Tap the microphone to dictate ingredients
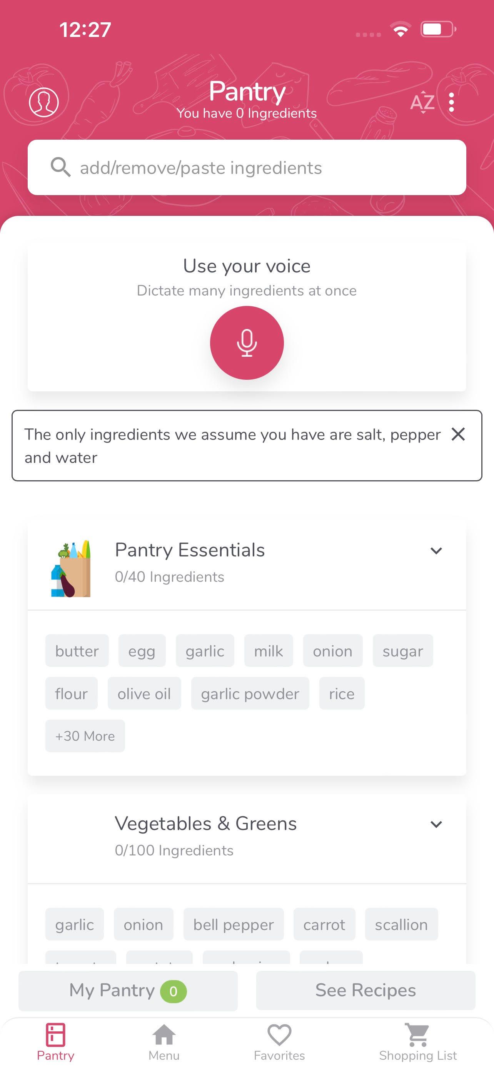 (x=247, y=343)
